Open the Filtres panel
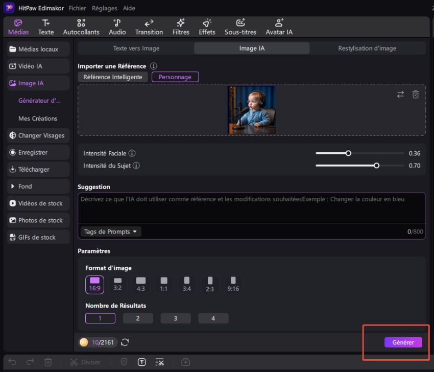434x372 pixels. tap(181, 27)
